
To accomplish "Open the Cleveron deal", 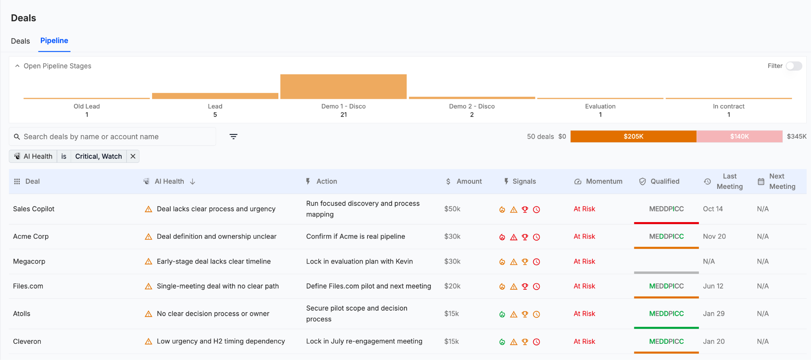I will pyautogui.click(x=27, y=341).
